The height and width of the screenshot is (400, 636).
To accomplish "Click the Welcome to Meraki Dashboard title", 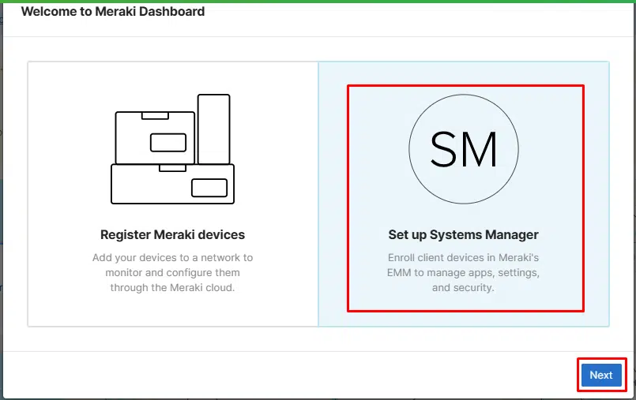I will (113, 11).
